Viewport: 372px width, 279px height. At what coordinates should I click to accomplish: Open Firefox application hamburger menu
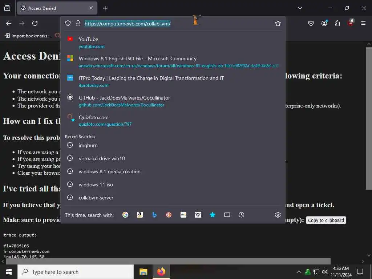click(x=363, y=23)
